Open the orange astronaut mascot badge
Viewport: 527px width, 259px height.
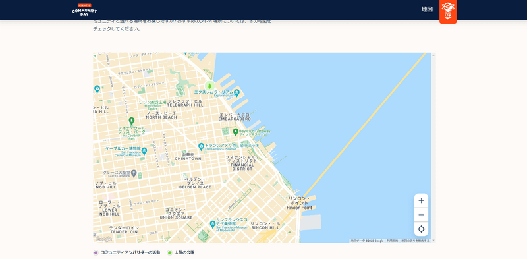[x=448, y=11]
